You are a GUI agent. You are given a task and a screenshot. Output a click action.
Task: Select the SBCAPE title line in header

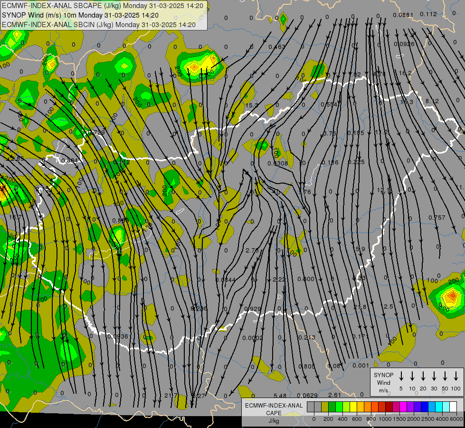tap(103, 6)
